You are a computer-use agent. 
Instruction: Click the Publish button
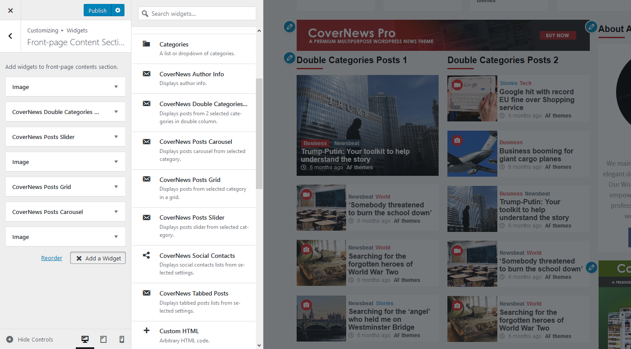[97, 10]
